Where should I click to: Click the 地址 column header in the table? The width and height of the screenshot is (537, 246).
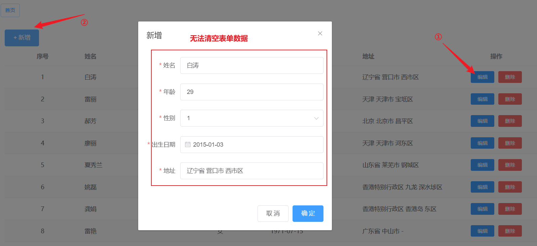pos(369,56)
